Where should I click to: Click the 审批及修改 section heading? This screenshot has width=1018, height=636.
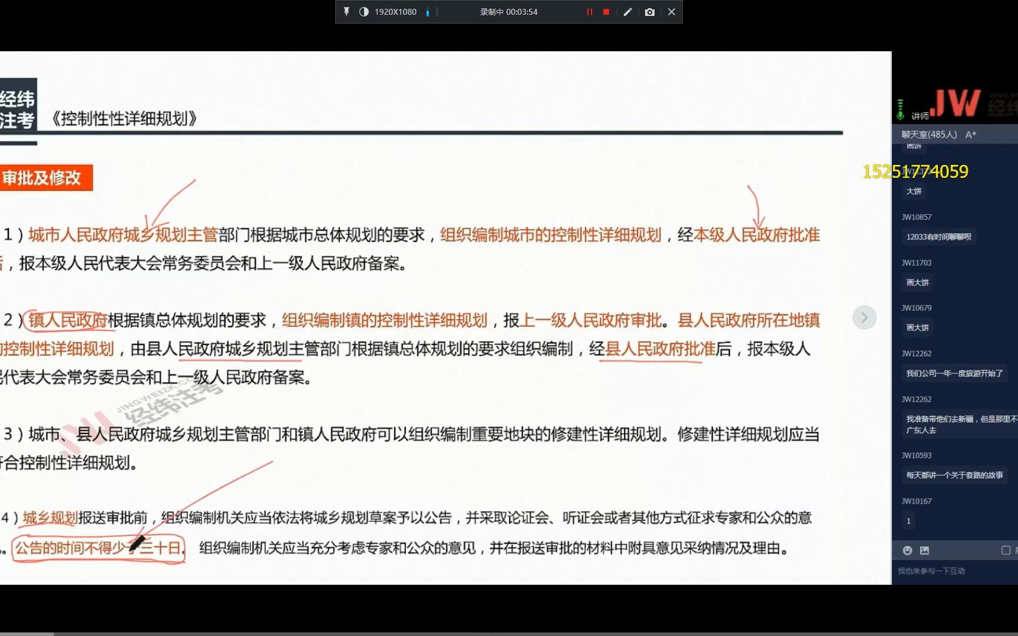point(45,177)
